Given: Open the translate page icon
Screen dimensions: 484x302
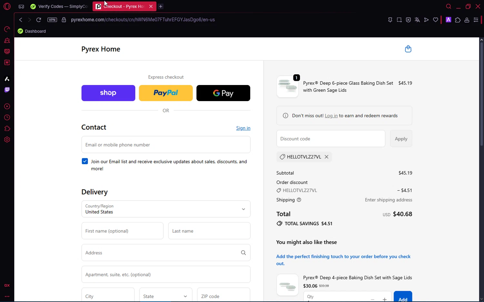Looking at the screenshot, I should pyautogui.click(x=417, y=20).
